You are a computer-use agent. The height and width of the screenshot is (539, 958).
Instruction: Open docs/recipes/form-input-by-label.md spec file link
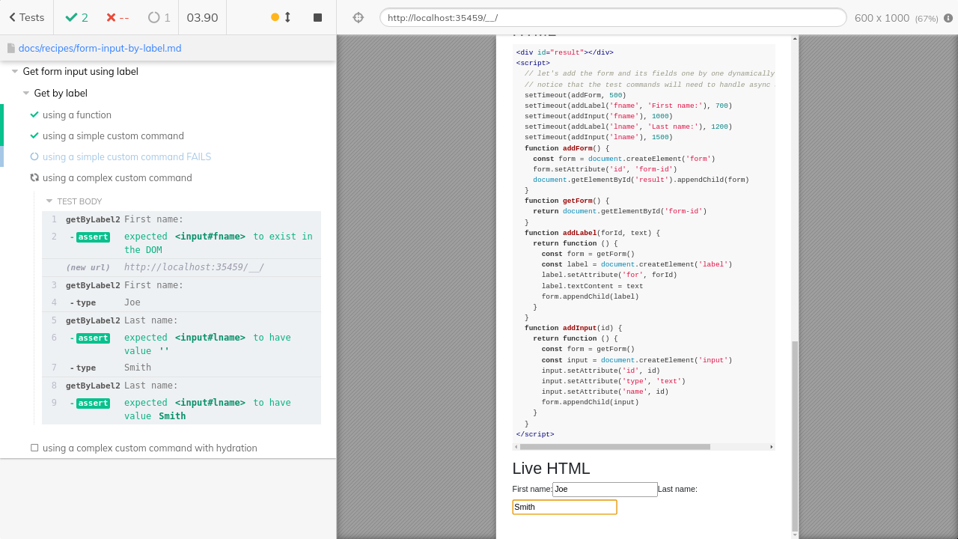[x=100, y=48]
